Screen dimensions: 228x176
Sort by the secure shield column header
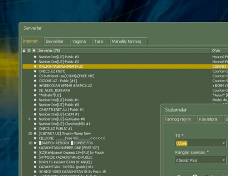tap(34, 50)
